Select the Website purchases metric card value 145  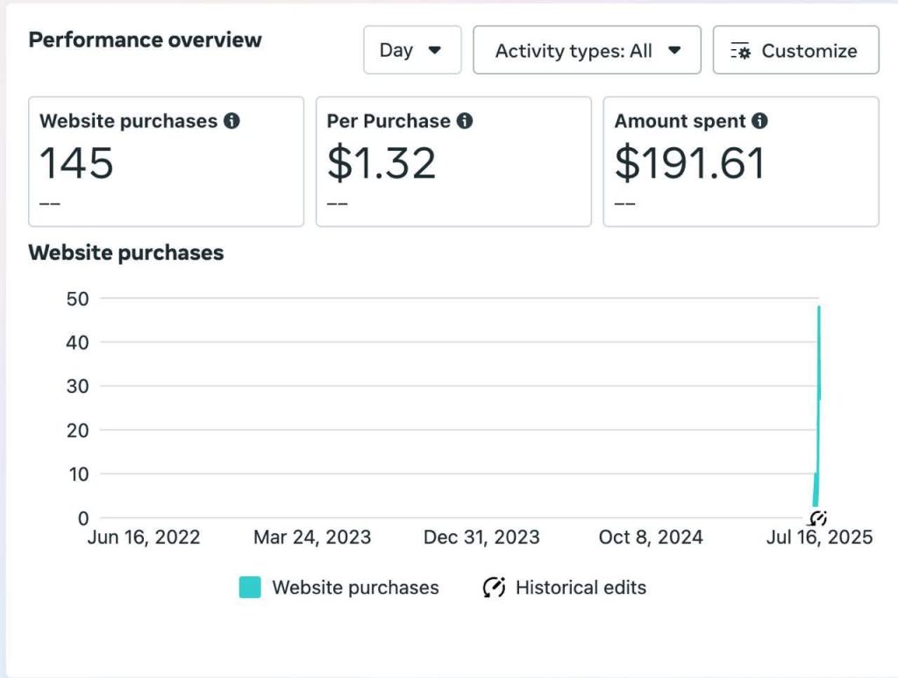point(77,163)
